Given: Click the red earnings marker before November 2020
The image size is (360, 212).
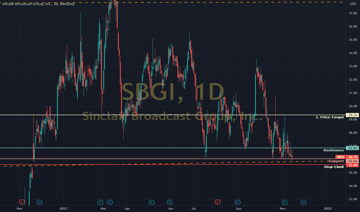Looking at the screenshot, I should [22, 202].
